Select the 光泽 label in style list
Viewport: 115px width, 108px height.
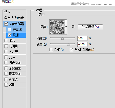coord(12,57)
